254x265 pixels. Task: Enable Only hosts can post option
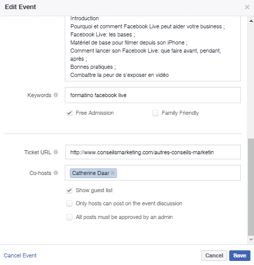click(69, 203)
